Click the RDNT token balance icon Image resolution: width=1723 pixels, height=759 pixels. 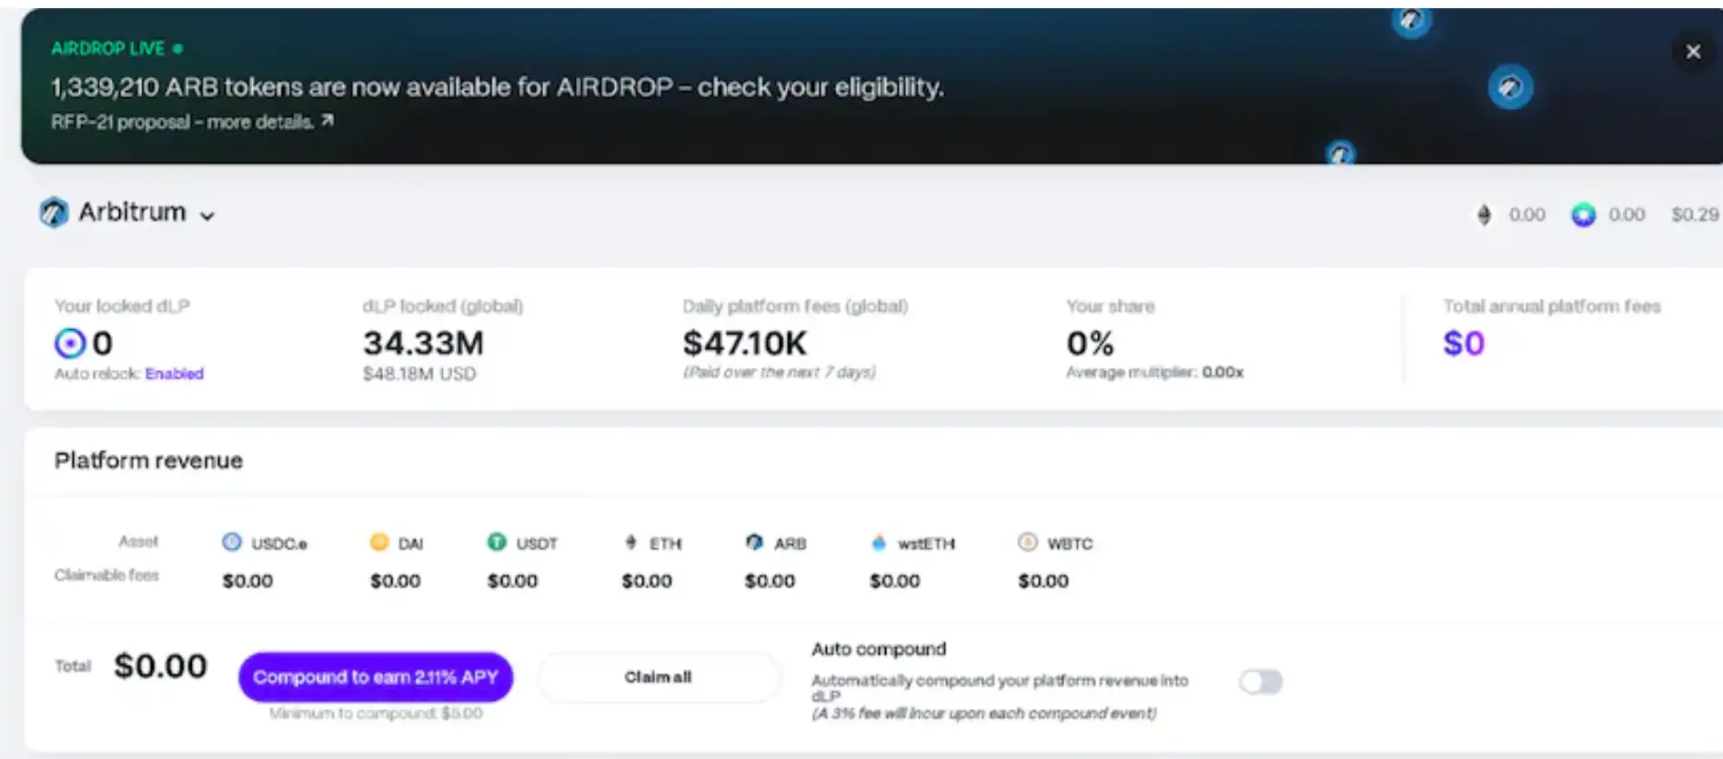coord(1583,215)
